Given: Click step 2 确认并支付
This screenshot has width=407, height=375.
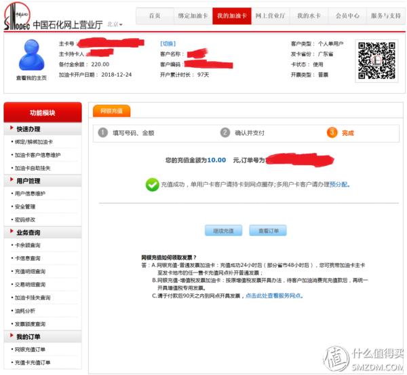Looking at the screenshot, I should pyautogui.click(x=242, y=132).
